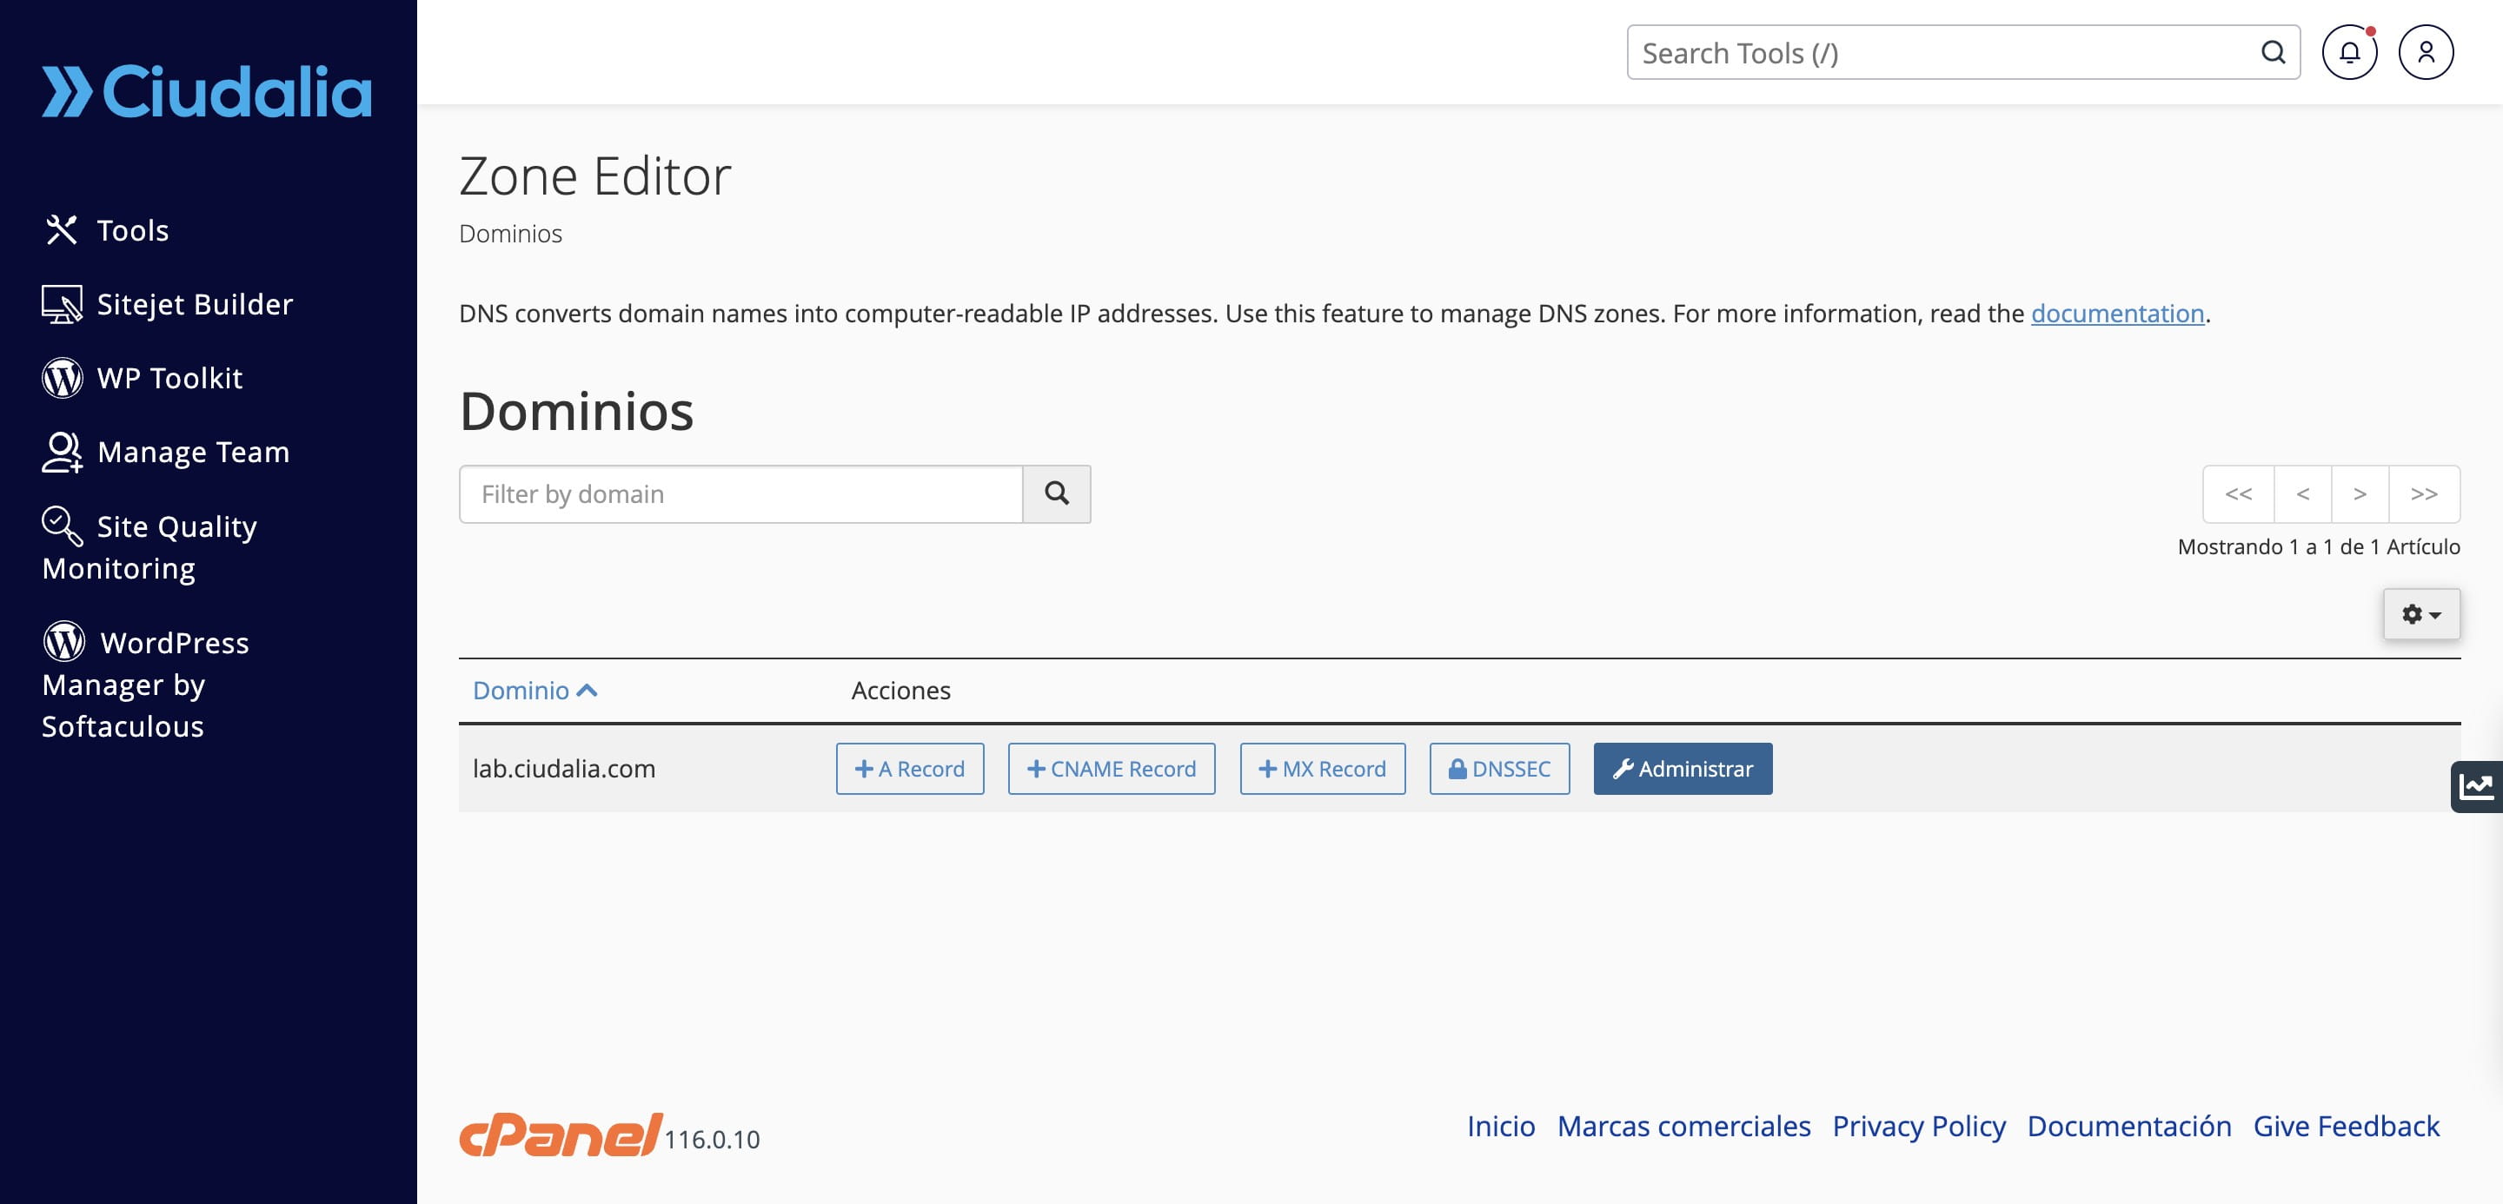Click the Dominios breadcrumb under Zone Editor
The height and width of the screenshot is (1204, 2503).
(510, 233)
